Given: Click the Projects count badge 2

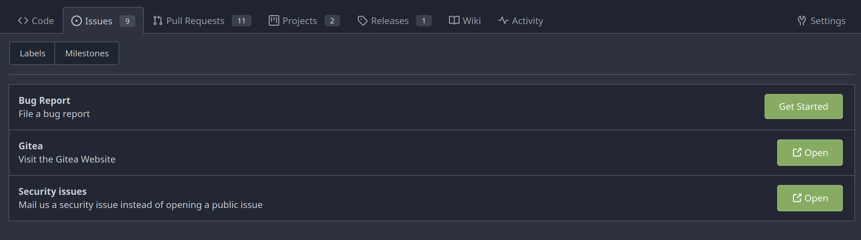Looking at the screenshot, I should (332, 21).
